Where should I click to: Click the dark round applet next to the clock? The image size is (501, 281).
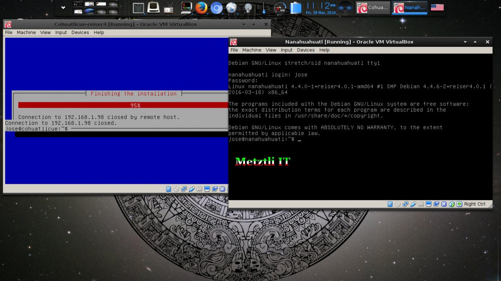345,7
